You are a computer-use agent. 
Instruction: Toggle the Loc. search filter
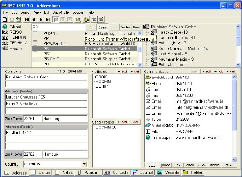(x=114, y=27)
